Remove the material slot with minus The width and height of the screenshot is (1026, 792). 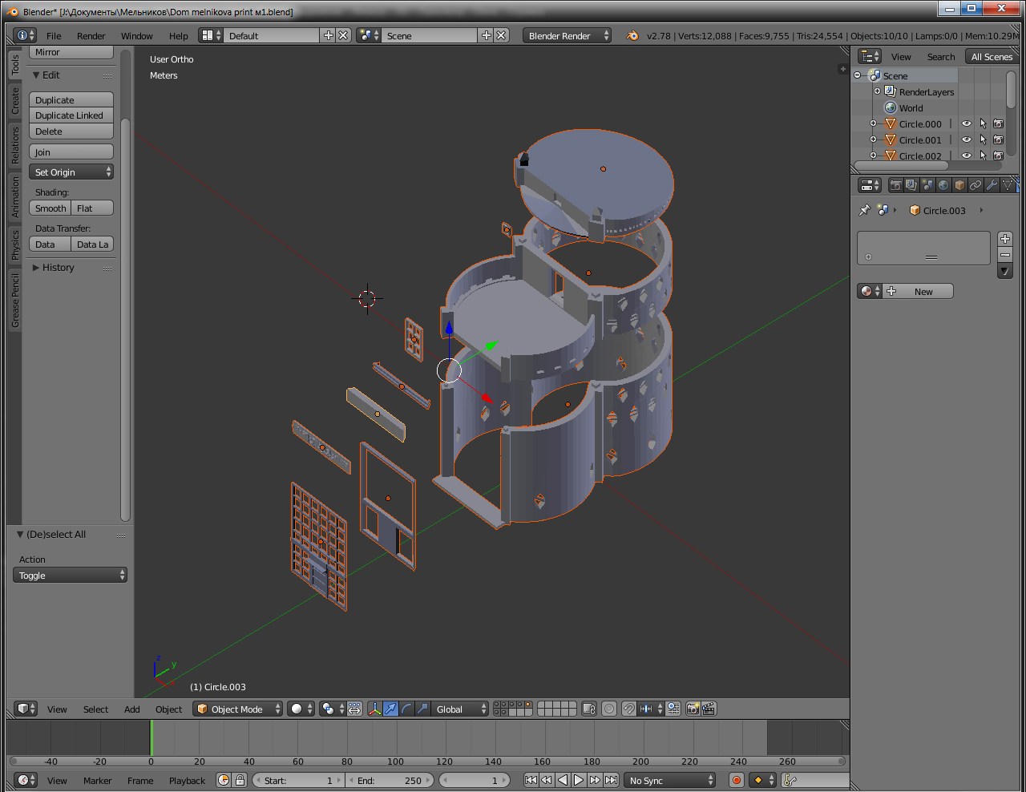click(1005, 254)
